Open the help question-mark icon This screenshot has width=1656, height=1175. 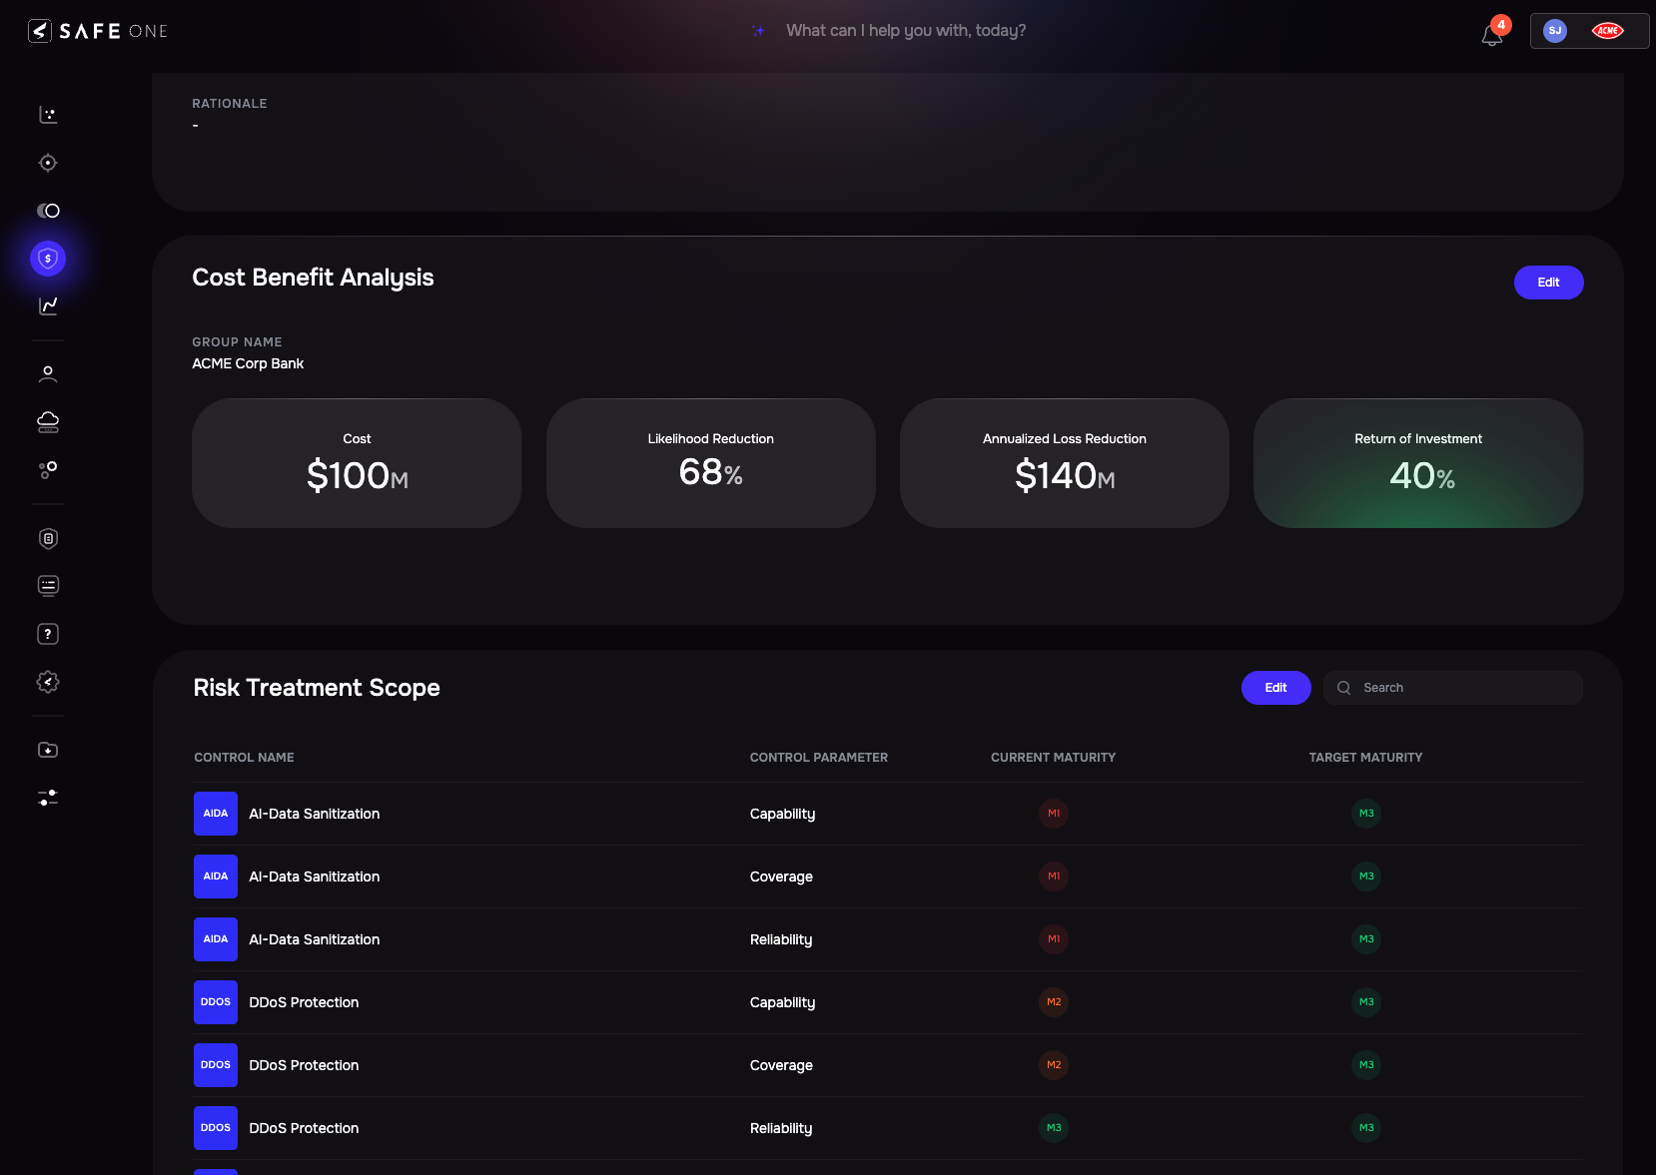click(47, 633)
